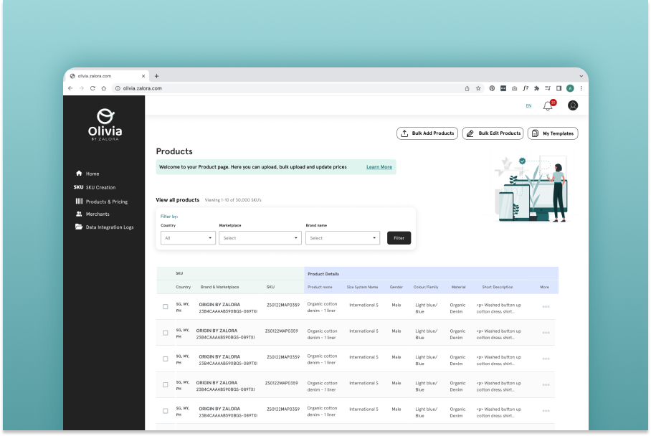Open Chrome profile avatar in toolbar
Image resolution: width=651 pixels, height=436 pixels.
click(570, 88)
